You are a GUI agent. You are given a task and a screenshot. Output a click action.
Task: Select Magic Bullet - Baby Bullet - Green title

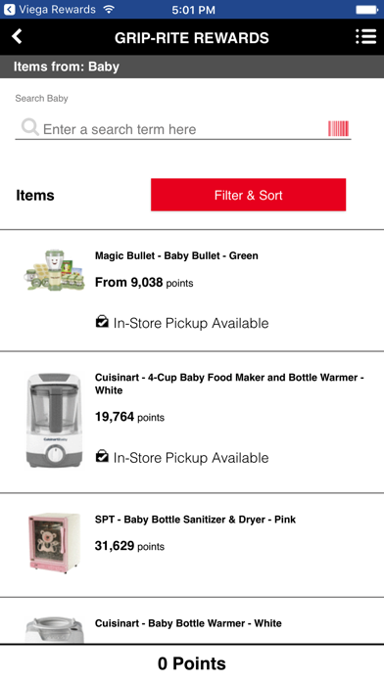pyautogui.click(x=176, y=255)
